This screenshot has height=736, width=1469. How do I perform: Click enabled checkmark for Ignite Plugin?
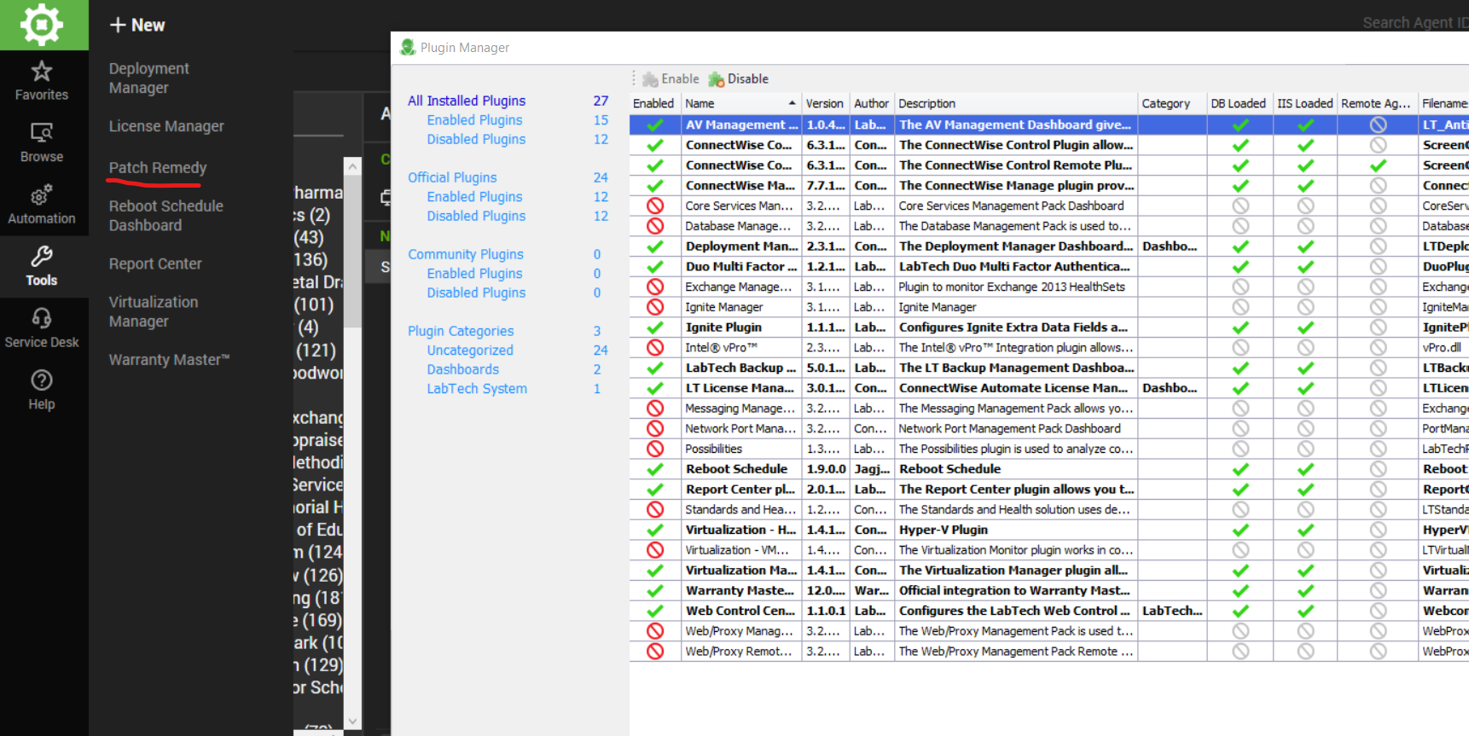point(655,327)
